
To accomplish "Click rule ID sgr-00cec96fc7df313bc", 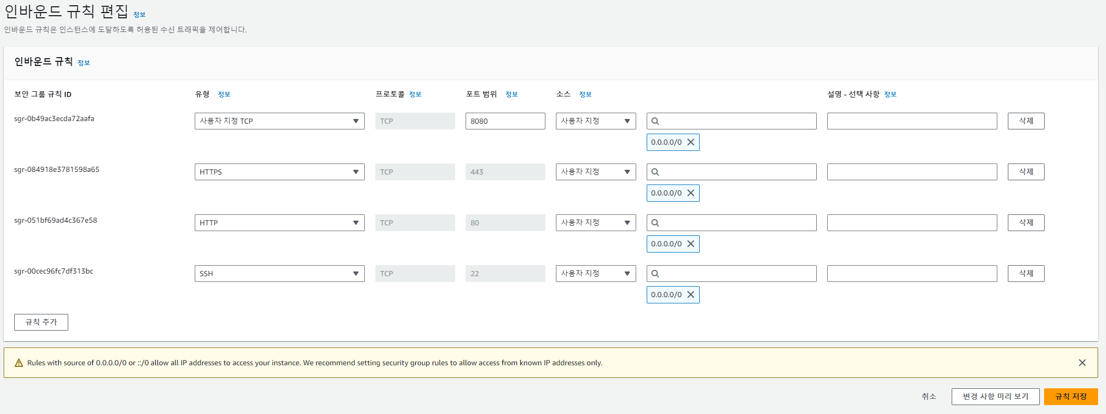I will tap(54, 271).
